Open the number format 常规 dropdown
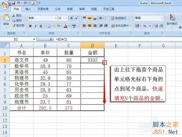 (162, 18)
